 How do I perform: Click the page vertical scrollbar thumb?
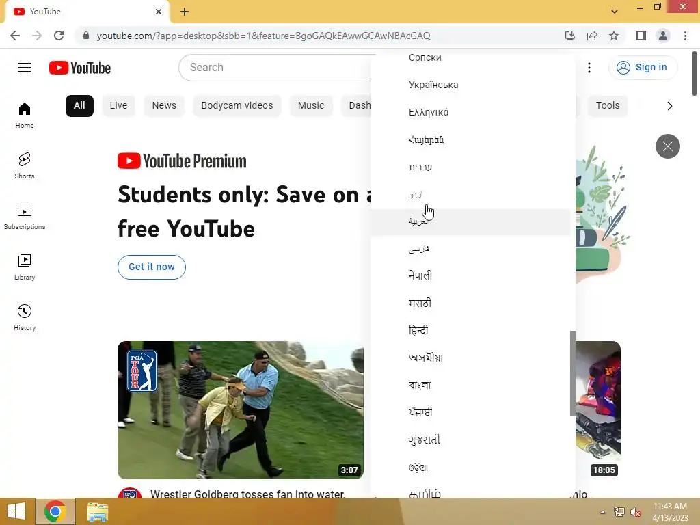coord(695,74)
